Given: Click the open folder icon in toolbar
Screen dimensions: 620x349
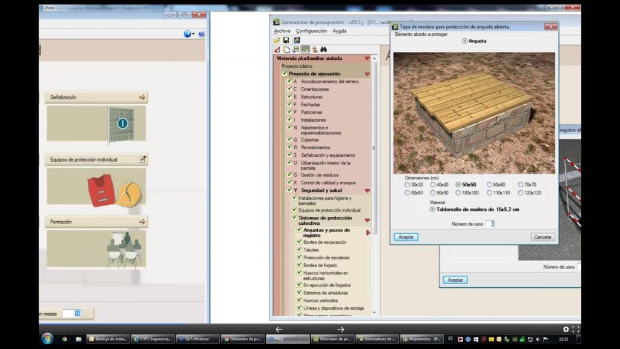Looking at the screenshot, I should tap(277, 40).
